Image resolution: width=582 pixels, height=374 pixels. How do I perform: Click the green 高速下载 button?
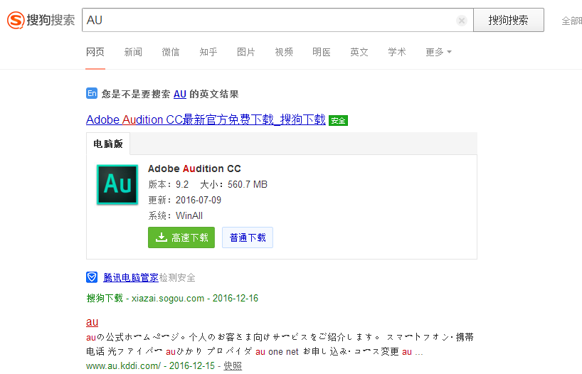181,237
